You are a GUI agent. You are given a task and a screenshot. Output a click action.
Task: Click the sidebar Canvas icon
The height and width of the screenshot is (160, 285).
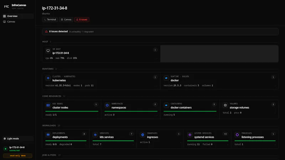point(4,22)
